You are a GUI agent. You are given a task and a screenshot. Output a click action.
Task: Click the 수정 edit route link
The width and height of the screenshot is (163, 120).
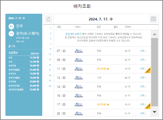[12, 46]
